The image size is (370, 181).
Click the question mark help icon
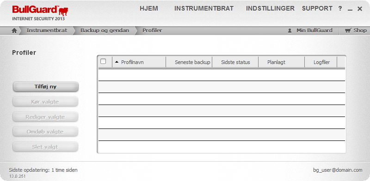point(340,9)
